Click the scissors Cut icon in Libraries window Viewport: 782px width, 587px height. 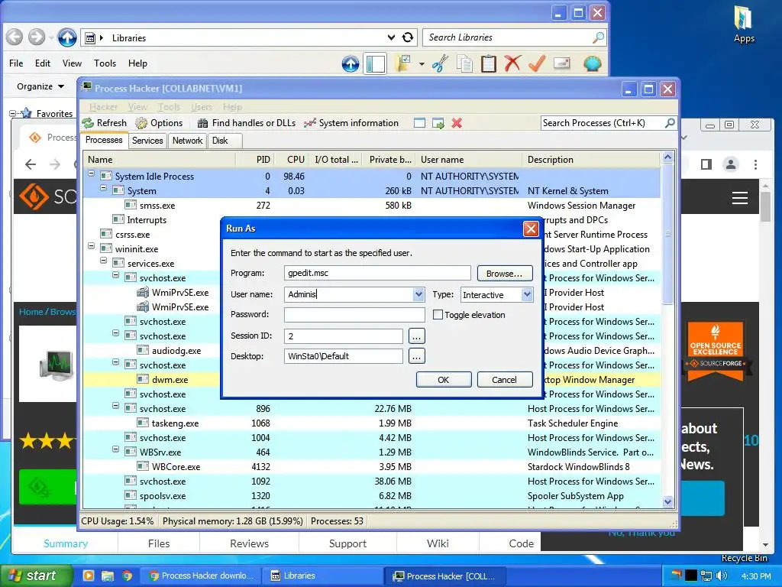click(x=440, y=63)
